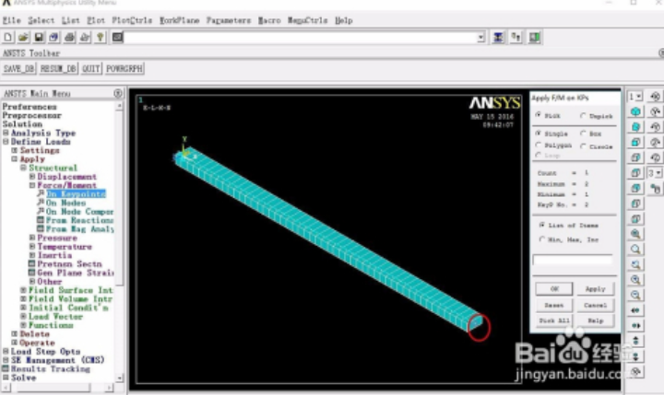Click the Pan Left arrows icon

click(635, 310)
